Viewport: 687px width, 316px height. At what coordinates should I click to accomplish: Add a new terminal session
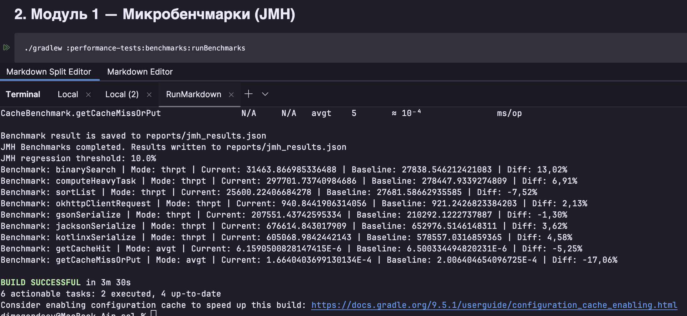[249, 94]
